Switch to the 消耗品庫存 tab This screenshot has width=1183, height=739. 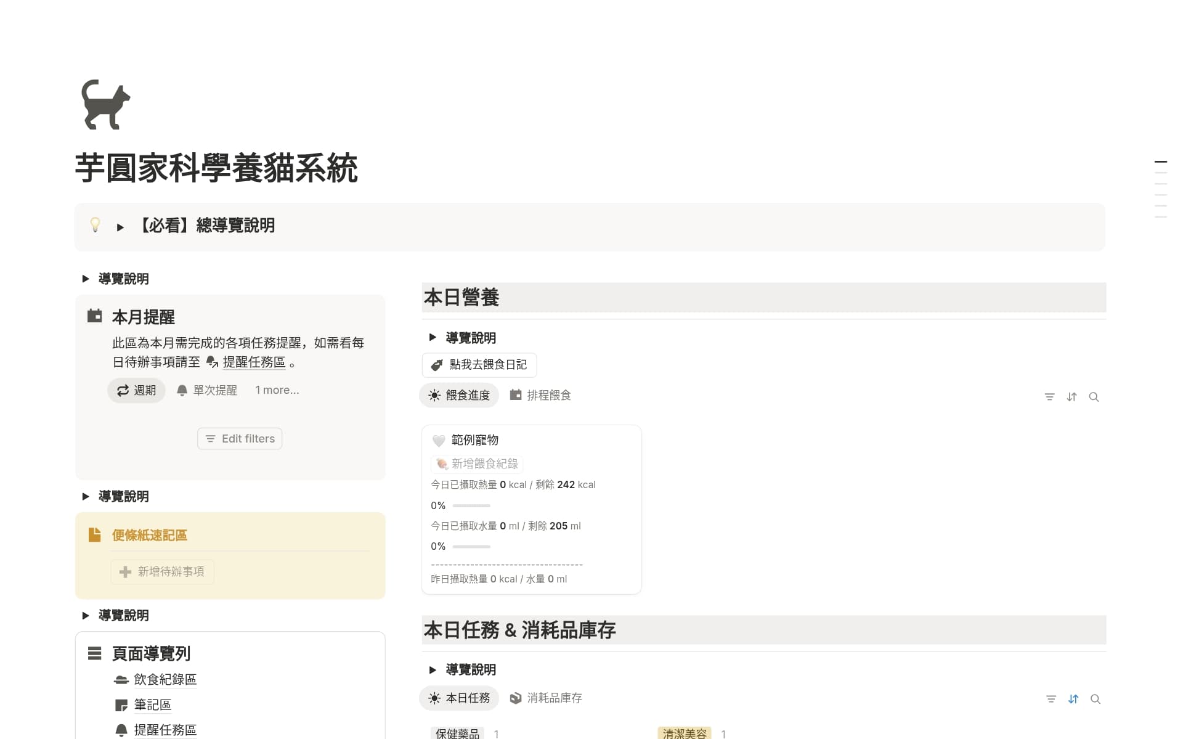[546, 698]
